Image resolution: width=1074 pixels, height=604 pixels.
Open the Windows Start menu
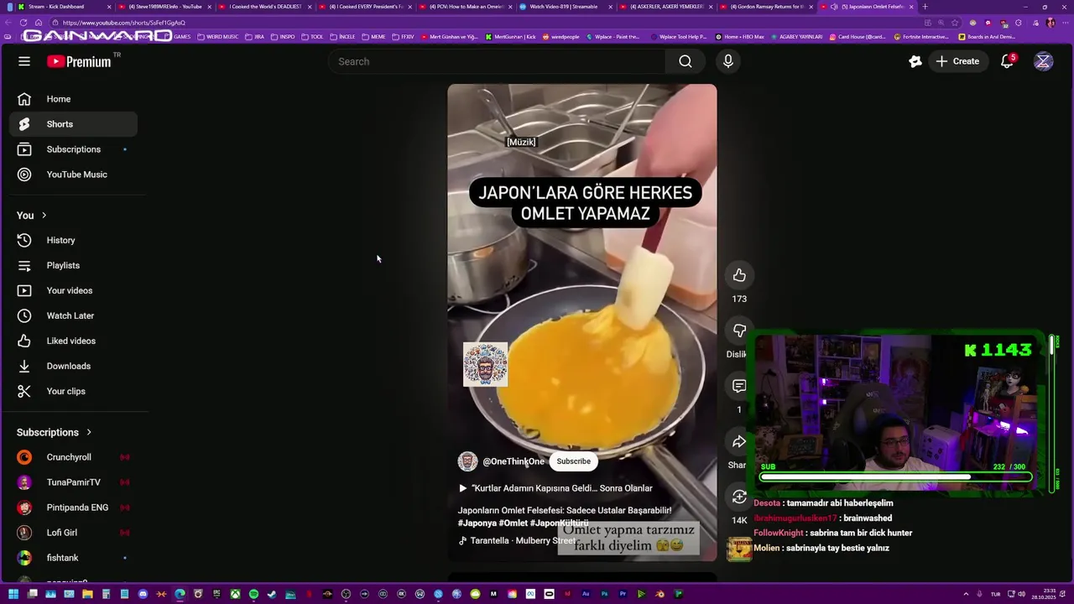point(13,594)
